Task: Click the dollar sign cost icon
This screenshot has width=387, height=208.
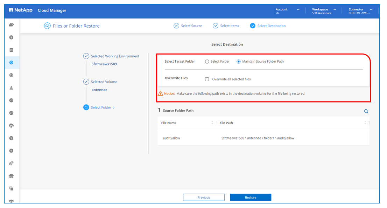Action: 11,138
